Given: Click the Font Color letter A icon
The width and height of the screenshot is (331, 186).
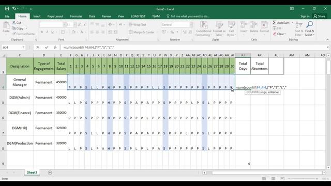Looking at the screenshot, I should click(x=82, y=32).
